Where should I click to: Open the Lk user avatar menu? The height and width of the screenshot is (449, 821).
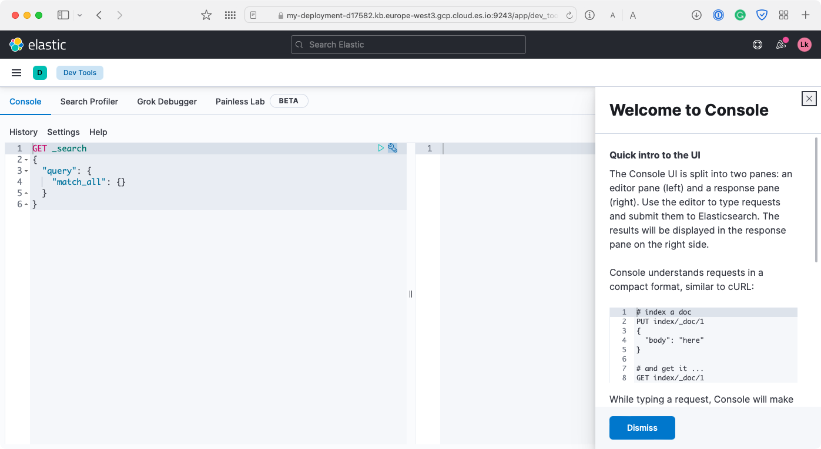805,45
